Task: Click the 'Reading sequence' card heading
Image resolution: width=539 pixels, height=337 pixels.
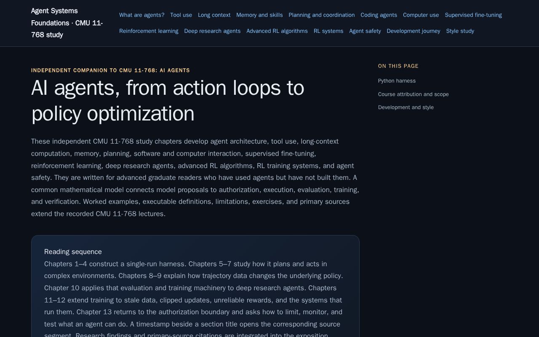Action: pos(73,252)
